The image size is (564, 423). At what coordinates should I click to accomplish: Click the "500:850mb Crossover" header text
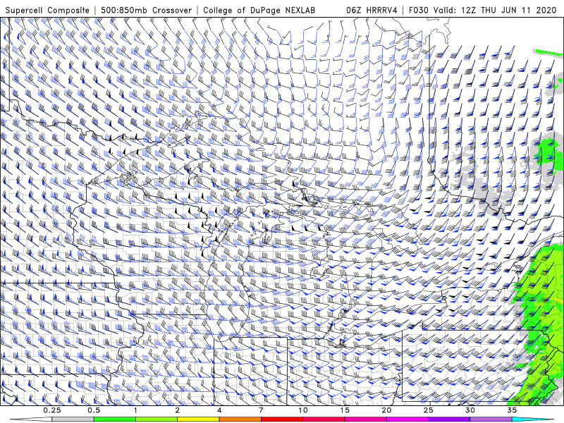tap(147, 10)
